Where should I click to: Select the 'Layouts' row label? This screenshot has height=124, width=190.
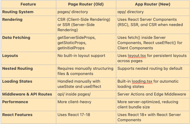[10, 56]
